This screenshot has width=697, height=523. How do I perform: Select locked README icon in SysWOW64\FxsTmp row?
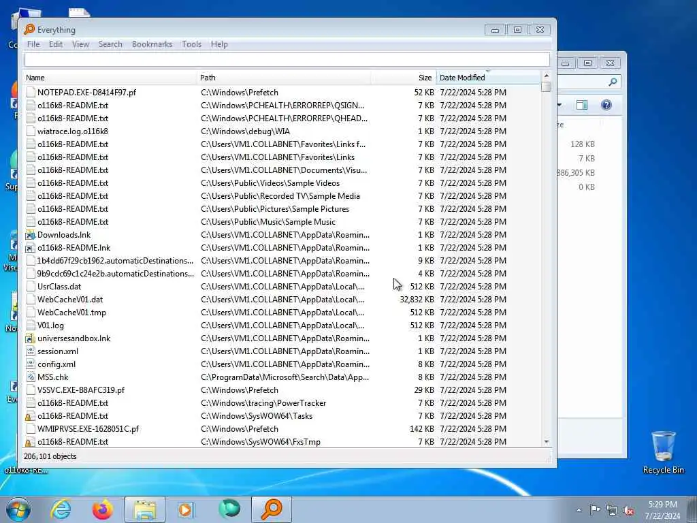[x=30, y=441]
